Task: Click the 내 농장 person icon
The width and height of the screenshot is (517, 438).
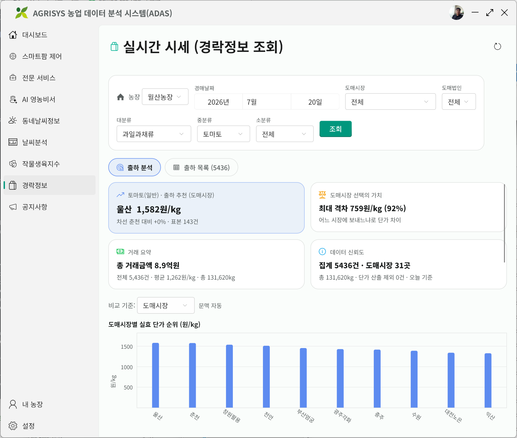Action: (13, 404)
